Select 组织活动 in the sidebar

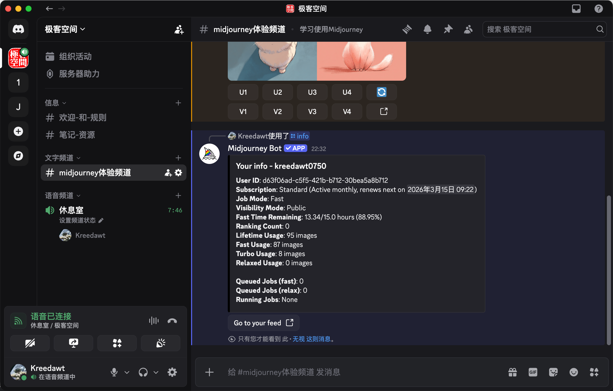[75, 57]
